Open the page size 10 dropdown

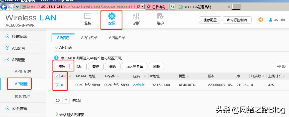pos(62,100)
